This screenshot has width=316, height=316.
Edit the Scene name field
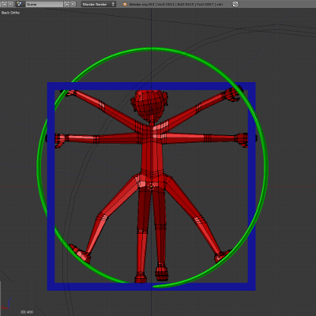pyautogui.click(x=44, y=4)
